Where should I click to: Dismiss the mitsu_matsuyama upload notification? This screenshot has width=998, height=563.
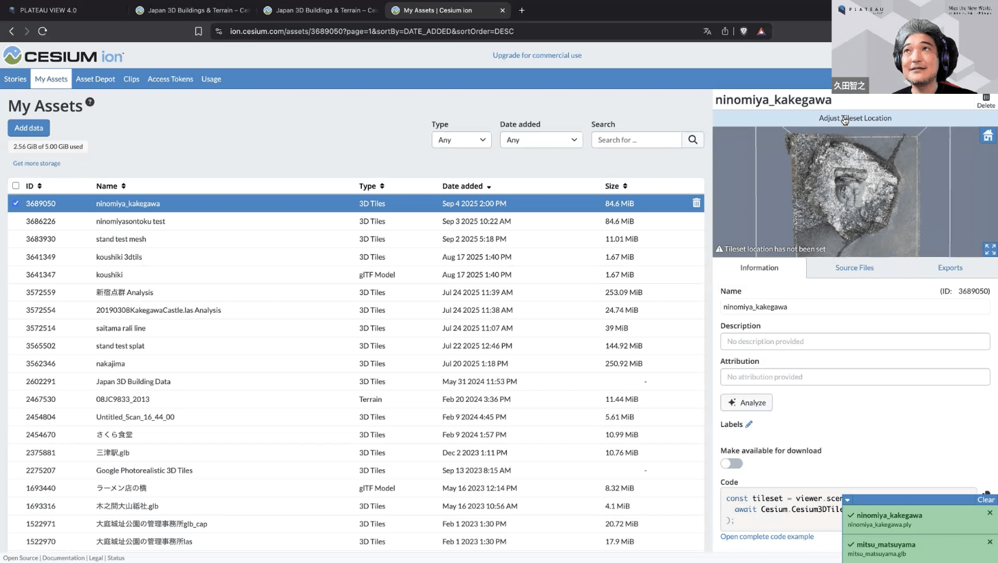pyautogui.click(x=990, y=542)
